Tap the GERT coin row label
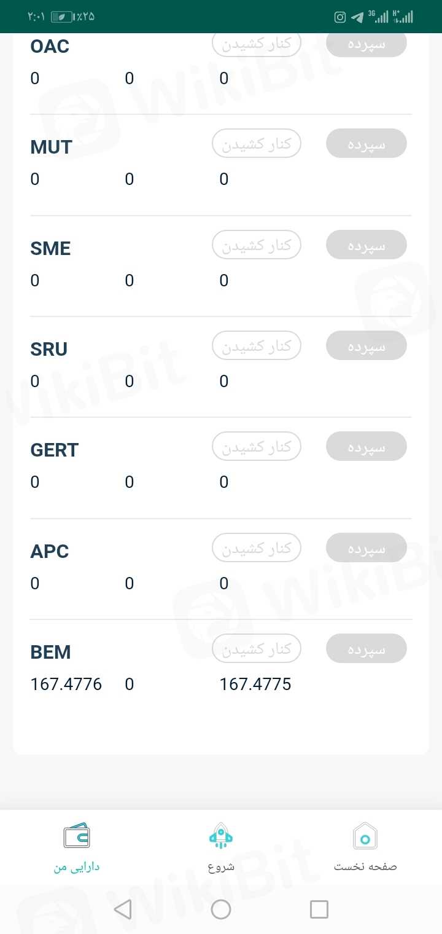 [55, 450]
